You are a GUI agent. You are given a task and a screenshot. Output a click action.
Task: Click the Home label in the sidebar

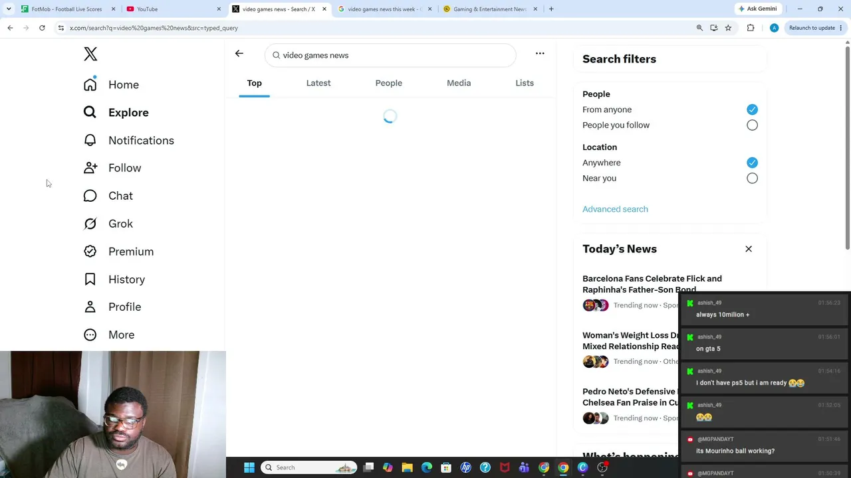pos(124,85)
